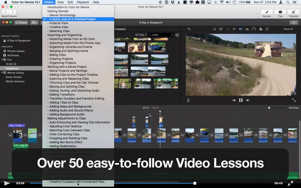Skip to the previous clip in viewer

pyautogui.click(x=234, y=100)
